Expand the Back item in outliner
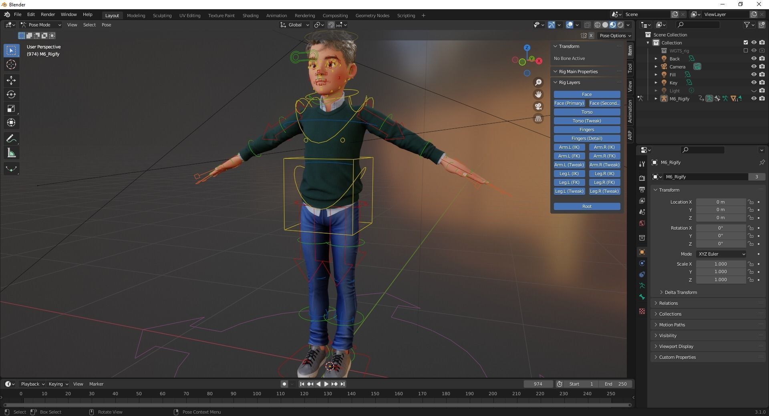Screen dimensions: 769x416 656,59
